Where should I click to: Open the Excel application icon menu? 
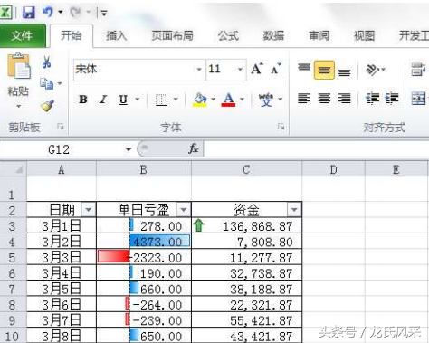pos(5,13)
